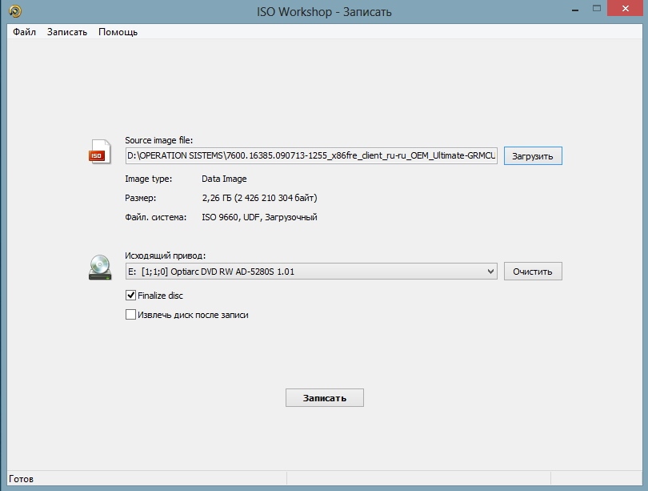Click the Image type: label
Screen dimensions: 648x491
pyautogui.click(x=148, y=179)
